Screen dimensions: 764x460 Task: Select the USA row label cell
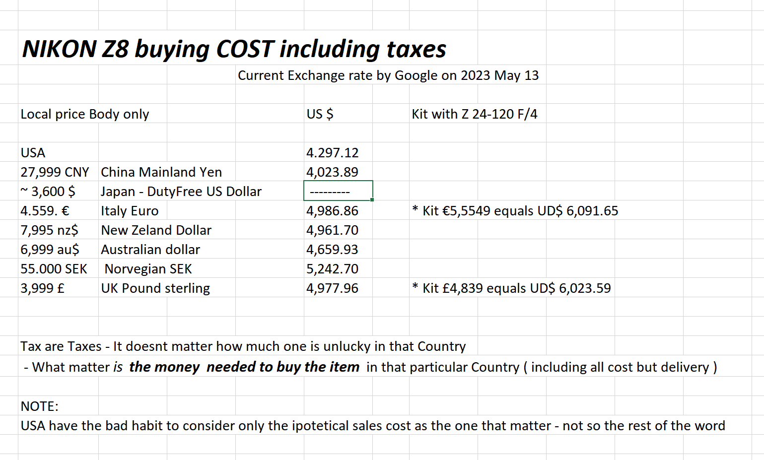point(33,153)
